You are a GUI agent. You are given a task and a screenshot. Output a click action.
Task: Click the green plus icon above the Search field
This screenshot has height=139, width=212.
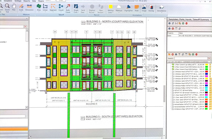point(193,54)
